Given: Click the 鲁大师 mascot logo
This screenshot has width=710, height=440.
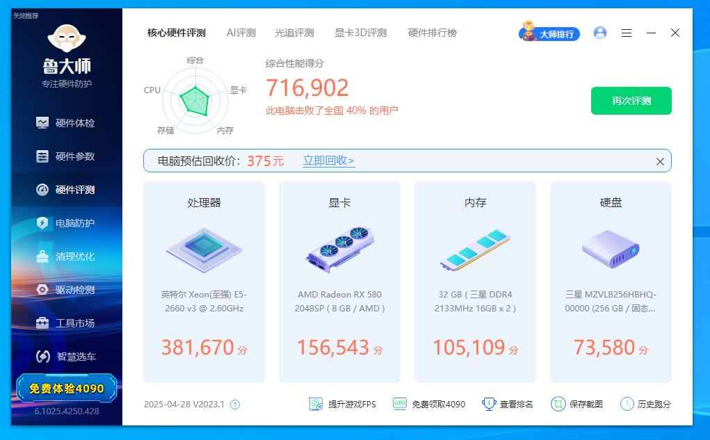Looking at the screenshot, I should coord(67,38).
